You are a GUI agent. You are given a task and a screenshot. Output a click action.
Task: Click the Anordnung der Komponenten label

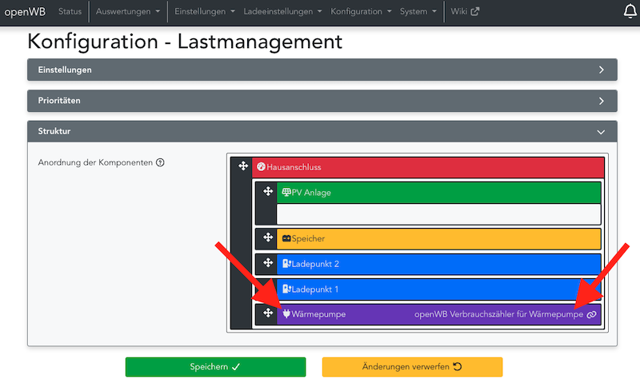tap(95, 163)
